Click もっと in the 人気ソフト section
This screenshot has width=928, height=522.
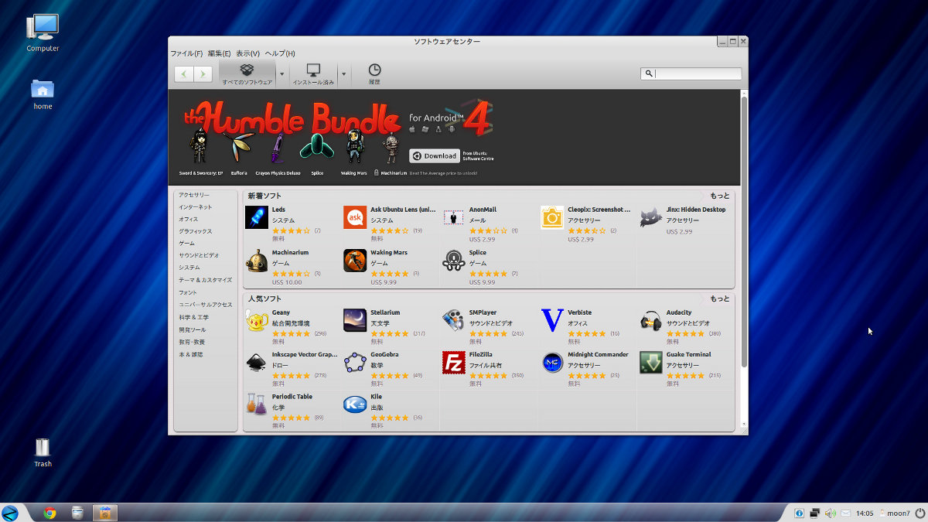click(719, 299)
